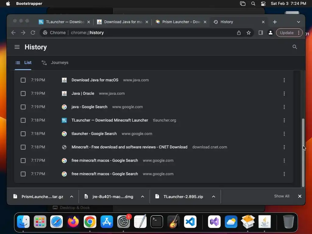Open the tab search chevron dropdown
This screenshot has width=312, height=234.
(299, 22)
